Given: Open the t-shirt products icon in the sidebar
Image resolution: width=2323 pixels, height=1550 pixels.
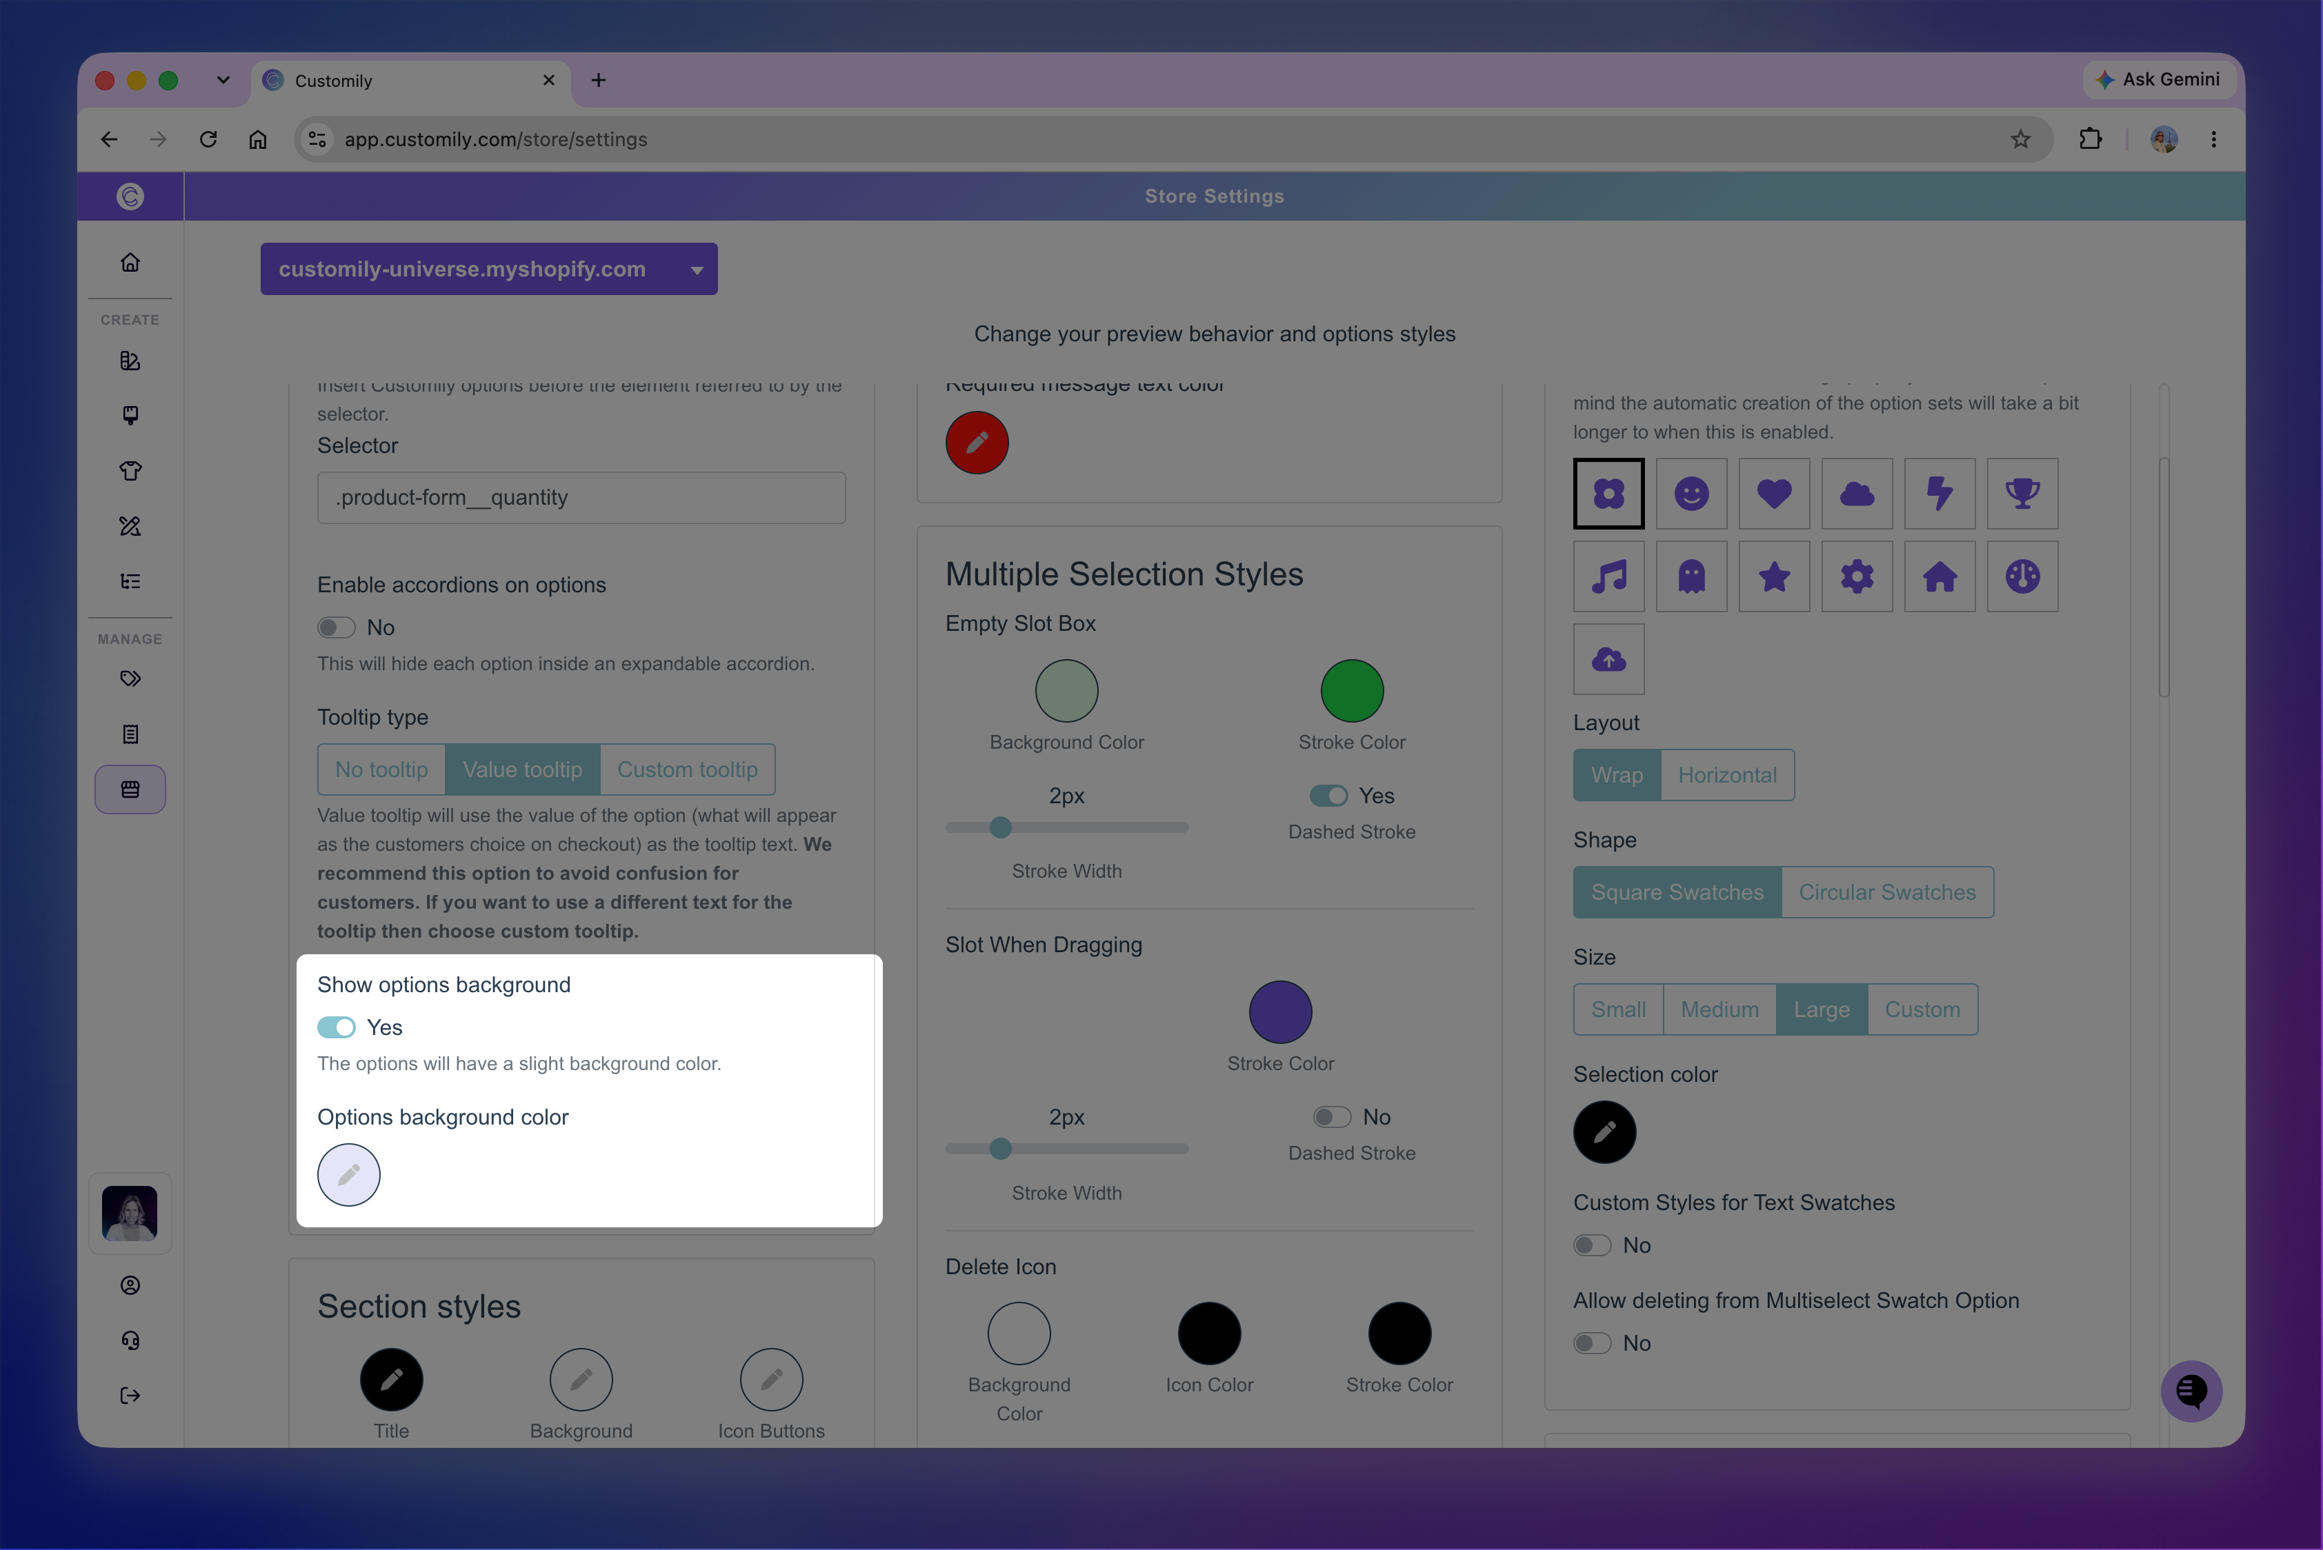Looking at the screenshot, I should pos(130,470).
